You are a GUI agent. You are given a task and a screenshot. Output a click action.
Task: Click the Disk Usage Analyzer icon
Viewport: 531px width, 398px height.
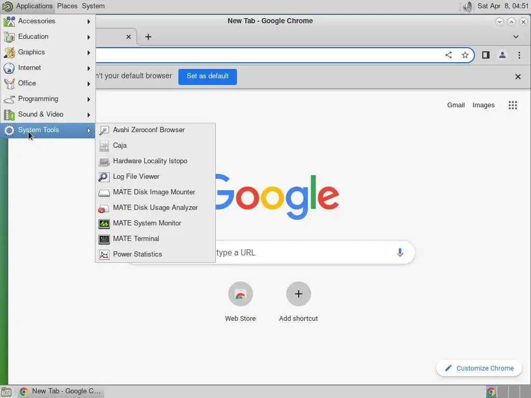[x=104, y=208]
